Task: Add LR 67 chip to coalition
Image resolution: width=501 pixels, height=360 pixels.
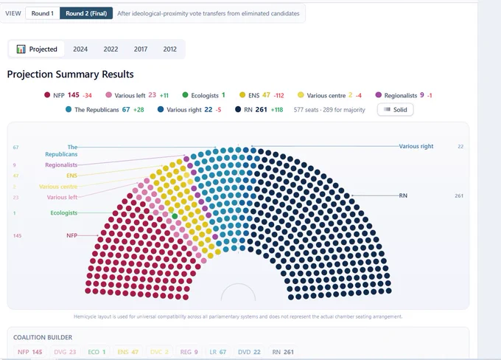Action: 217,352
